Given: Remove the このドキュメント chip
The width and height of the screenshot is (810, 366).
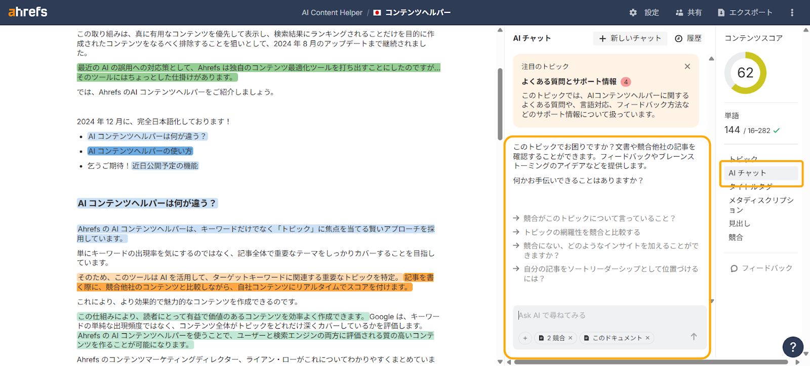Looking at the screenshot, I should tap(647, 338).
